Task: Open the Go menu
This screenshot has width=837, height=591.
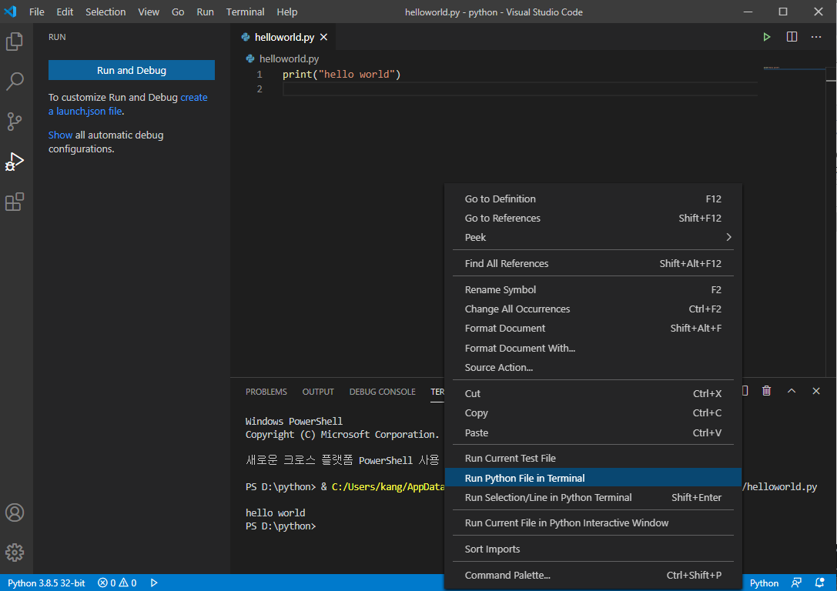Action: (x=178, y=12)
